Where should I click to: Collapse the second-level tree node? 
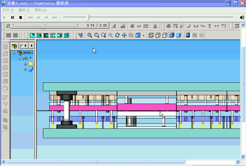point(20,59)
